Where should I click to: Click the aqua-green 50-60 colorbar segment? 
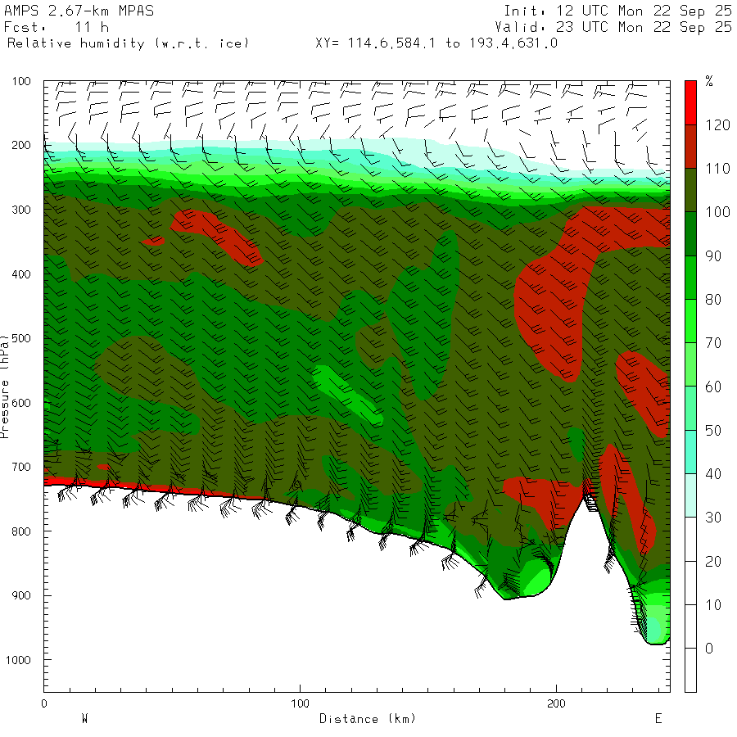(690, 408)
